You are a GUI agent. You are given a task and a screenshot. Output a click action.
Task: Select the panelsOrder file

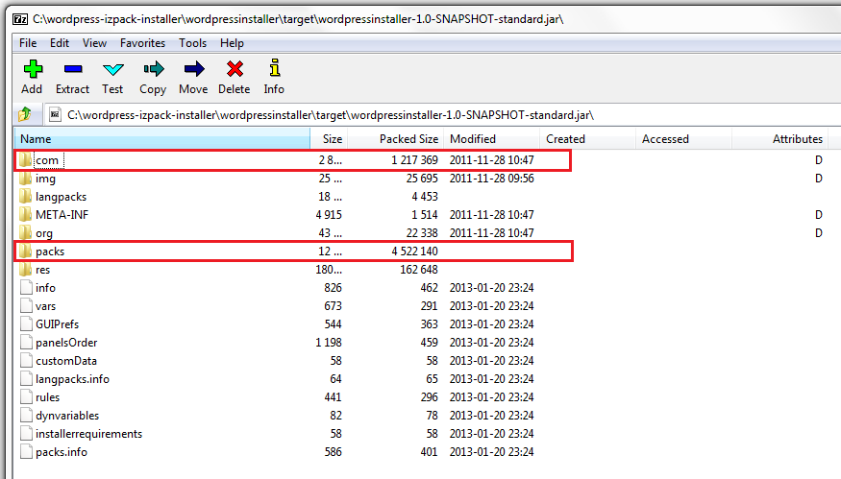tap(66, 343)
